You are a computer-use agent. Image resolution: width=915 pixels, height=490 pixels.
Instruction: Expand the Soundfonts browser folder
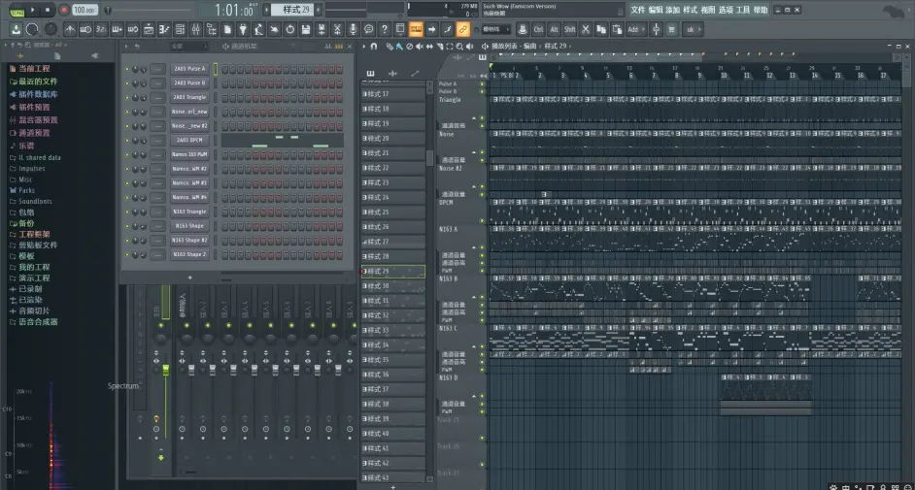point(31,201)
